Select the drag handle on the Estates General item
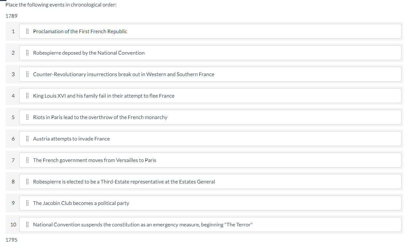 coord(27,182)
